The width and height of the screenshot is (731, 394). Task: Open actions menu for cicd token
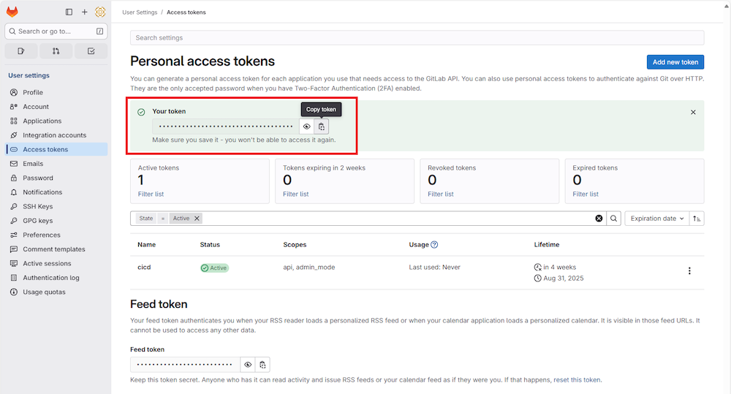(x=689, y=271)
